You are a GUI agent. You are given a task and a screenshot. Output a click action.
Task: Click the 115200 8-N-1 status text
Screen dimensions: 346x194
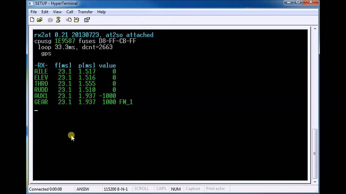click(x=116, y=189)
